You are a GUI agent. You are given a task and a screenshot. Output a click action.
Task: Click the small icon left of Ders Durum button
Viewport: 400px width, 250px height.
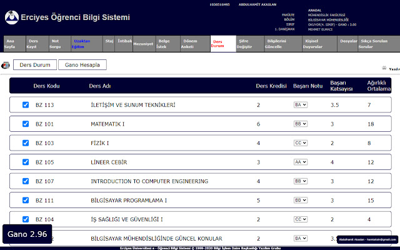coord(6,65)
